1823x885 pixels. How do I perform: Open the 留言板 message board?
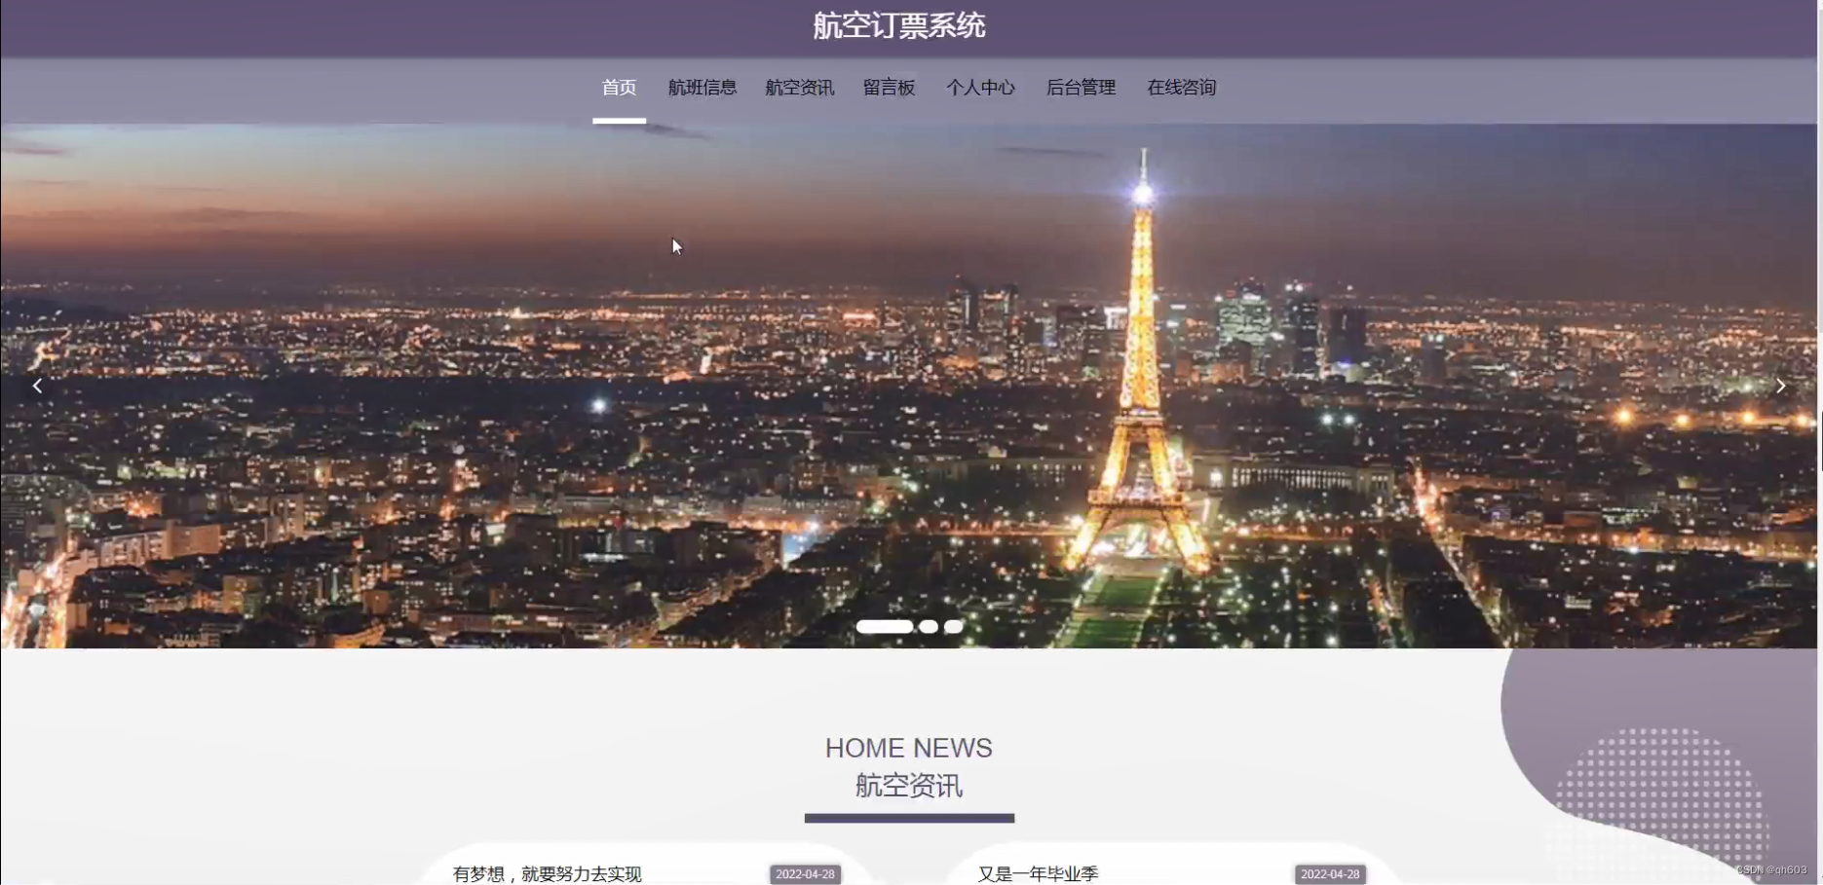click(x=889, y=88)
